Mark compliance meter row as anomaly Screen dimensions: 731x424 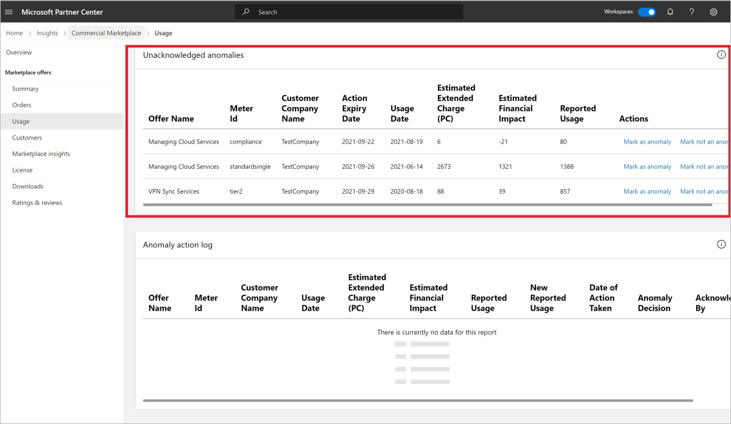click(647, 142)
